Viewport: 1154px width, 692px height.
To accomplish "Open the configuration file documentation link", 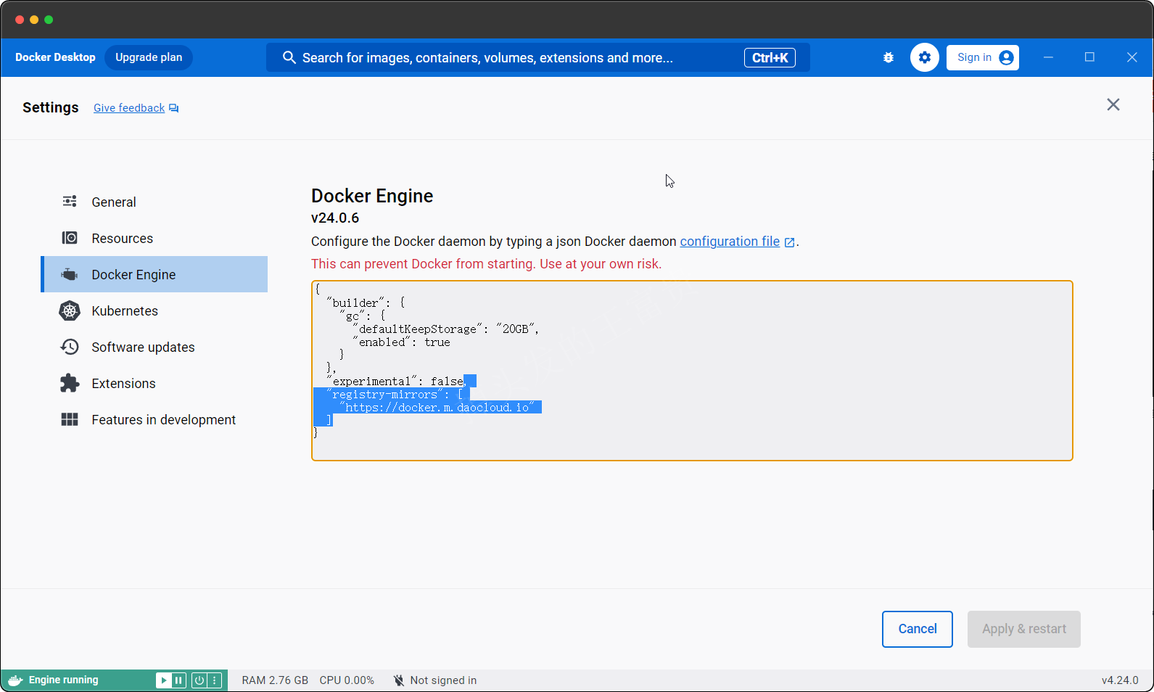I will click(x=730, y=242).
